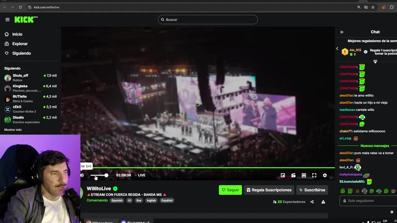Open Kingteka channel in following list
This screenshot has width=397, height=223.
tap(30, 88)
